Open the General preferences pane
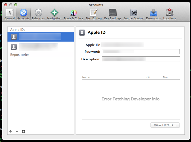The image size is (191, 142). click(x=9, y=14)
